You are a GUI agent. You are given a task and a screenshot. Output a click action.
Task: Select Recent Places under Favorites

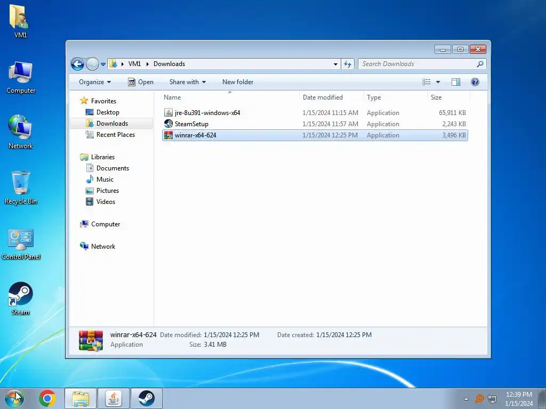(110, 135)
